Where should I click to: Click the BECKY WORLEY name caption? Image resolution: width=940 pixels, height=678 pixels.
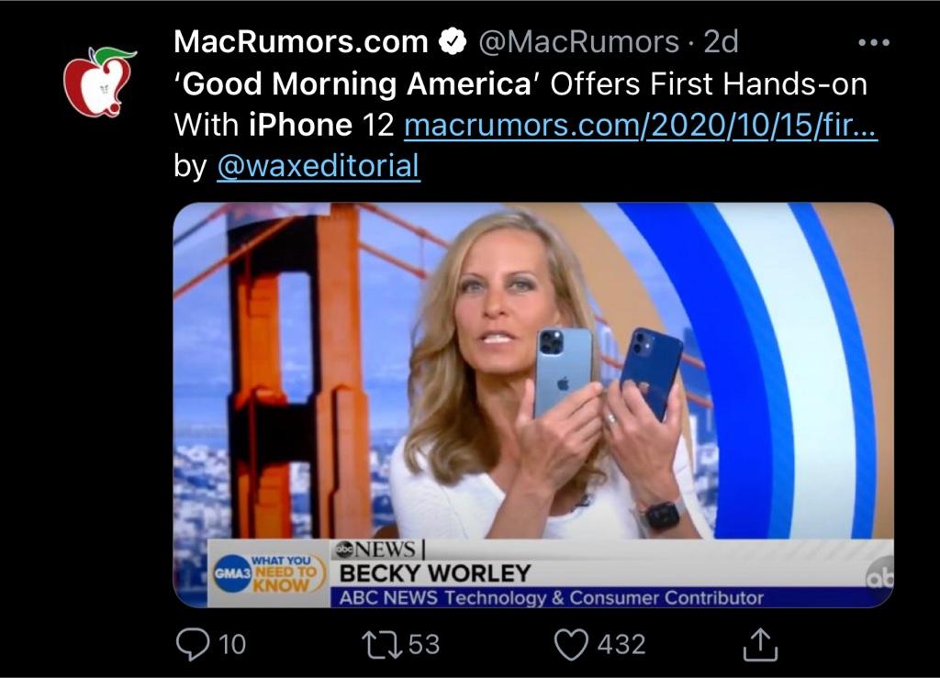(435, 573)
